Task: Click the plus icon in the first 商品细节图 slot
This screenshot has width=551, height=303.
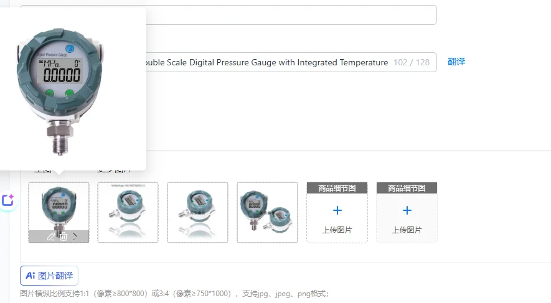Action: click(337, 210)
